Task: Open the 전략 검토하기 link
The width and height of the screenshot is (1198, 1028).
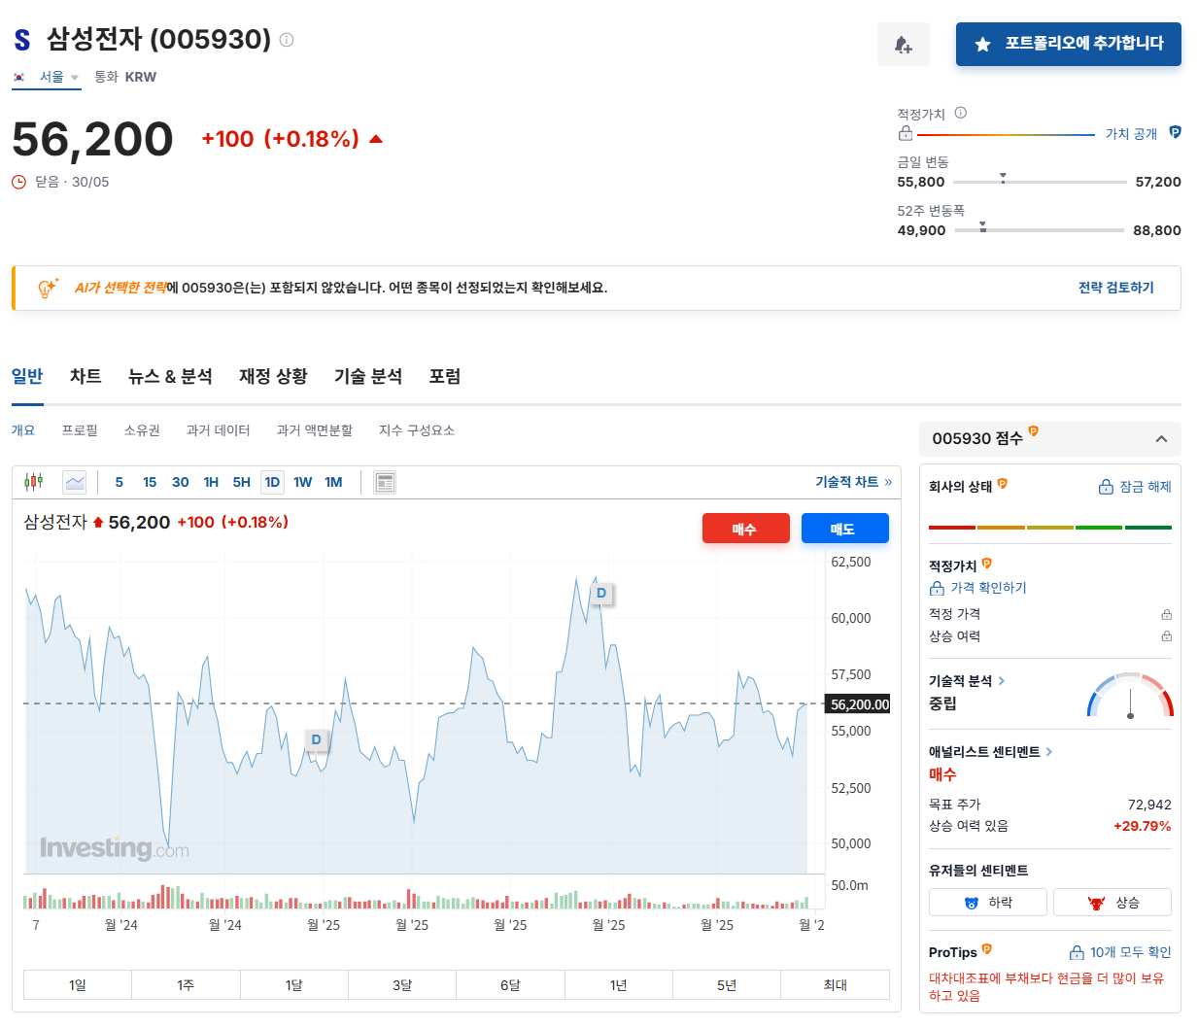Action: pyautogui.click(x=1116, y=288)
